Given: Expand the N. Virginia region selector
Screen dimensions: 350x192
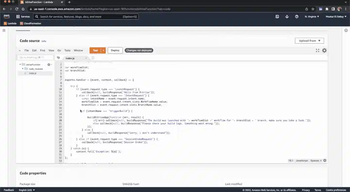Looking at the screenshot, I should 312,16.
